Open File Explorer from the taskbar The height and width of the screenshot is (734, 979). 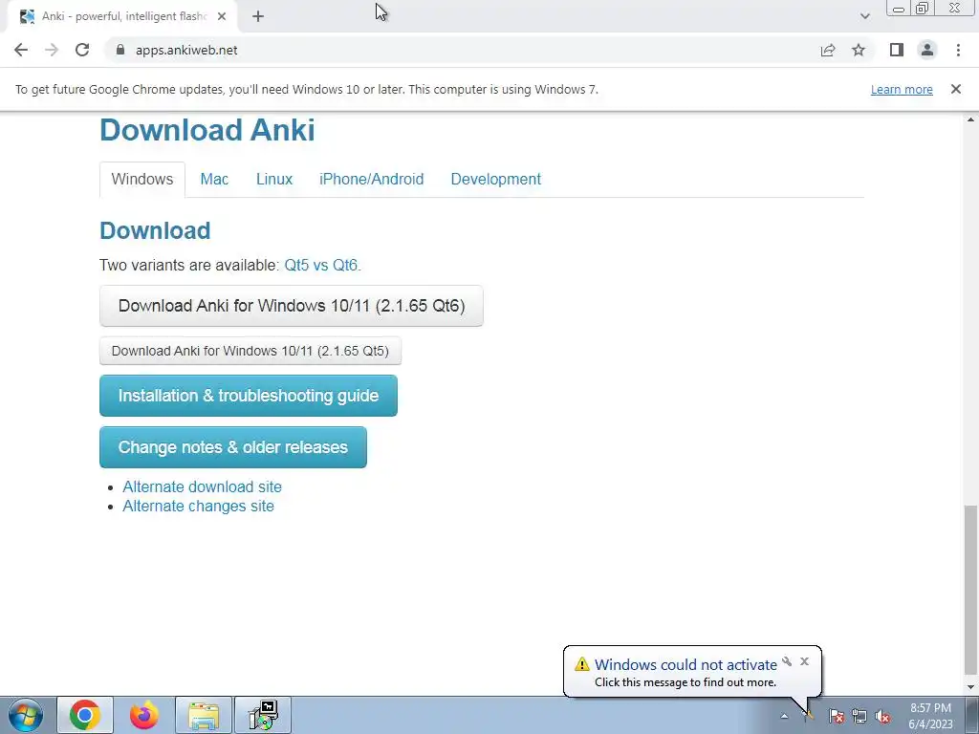(x=204, y=715)
